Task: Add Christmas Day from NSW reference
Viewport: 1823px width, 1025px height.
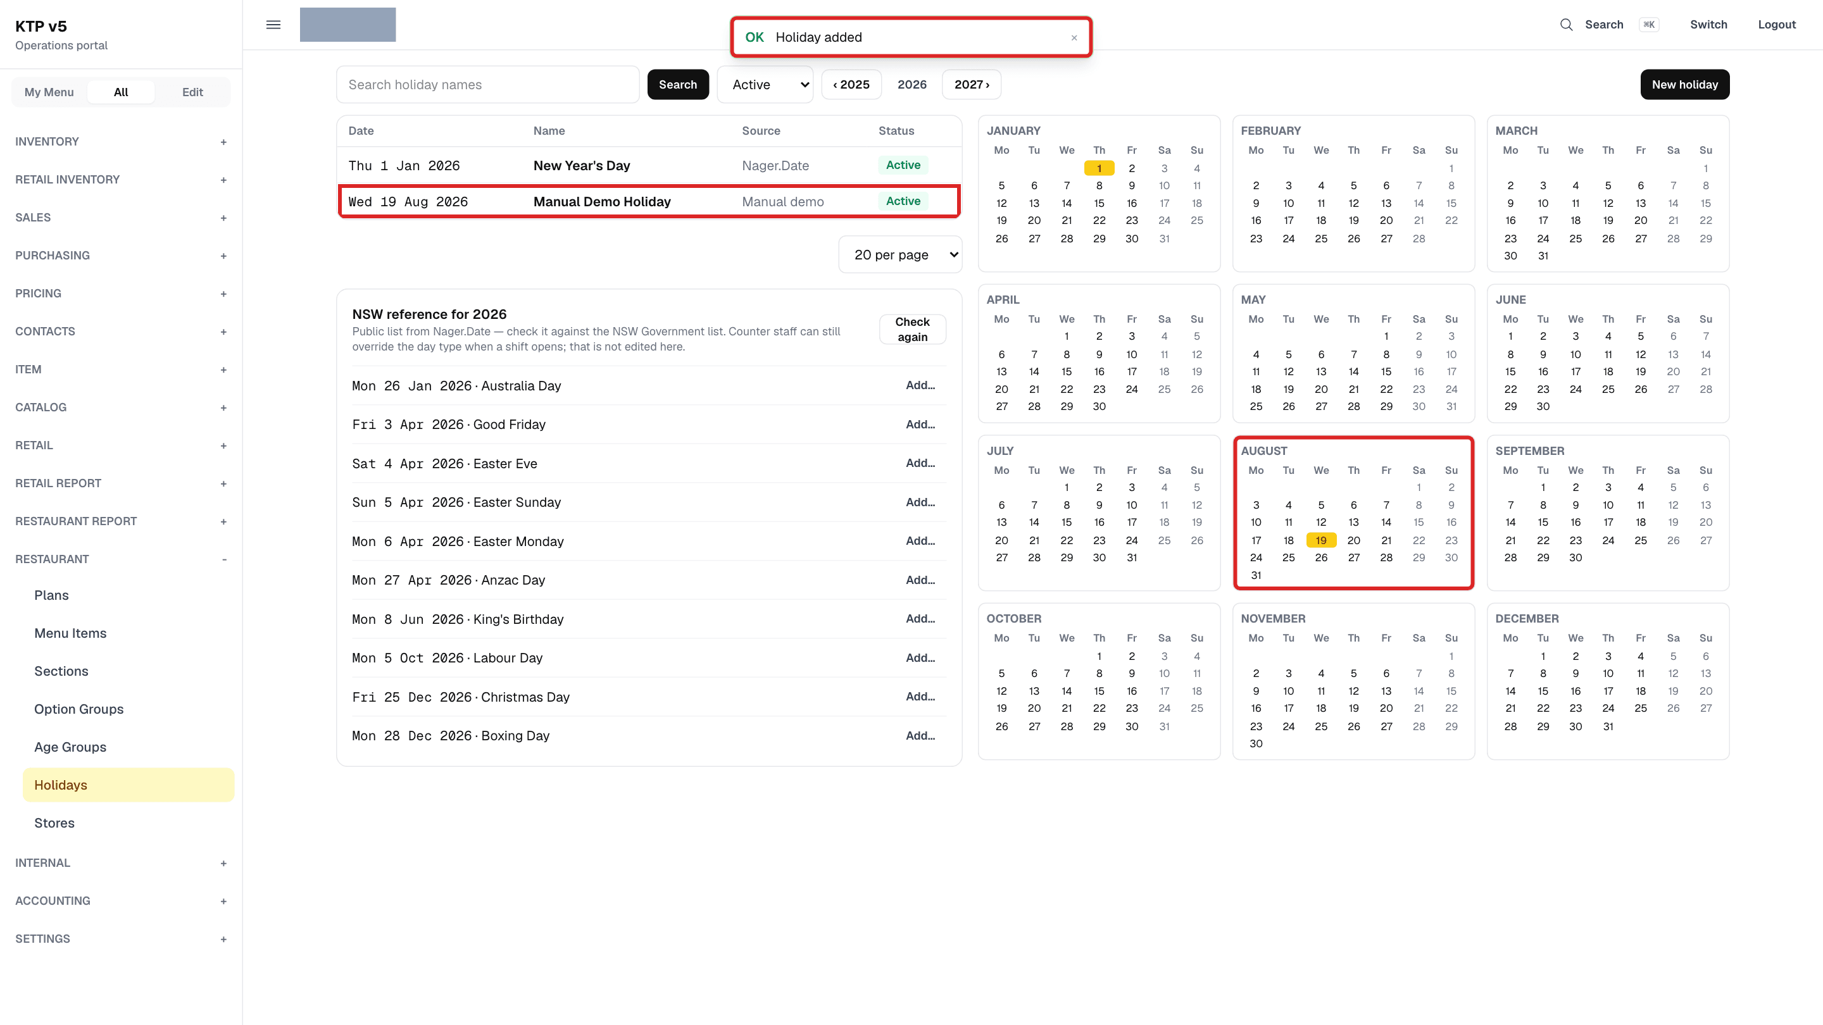Action: pyautogui.click(x=920, y=697)
